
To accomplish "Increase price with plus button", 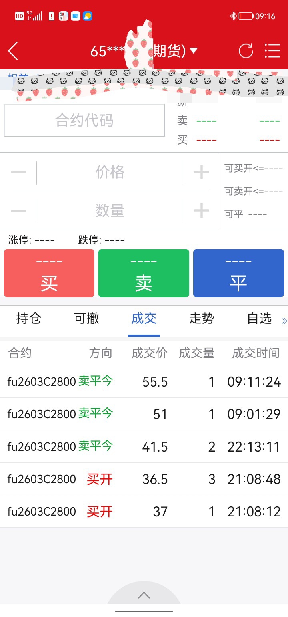I will click(x=201, y=173).
